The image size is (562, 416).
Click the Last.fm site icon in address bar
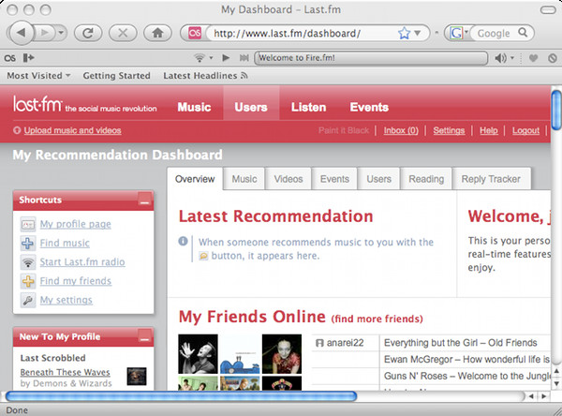tap(195, 34)
